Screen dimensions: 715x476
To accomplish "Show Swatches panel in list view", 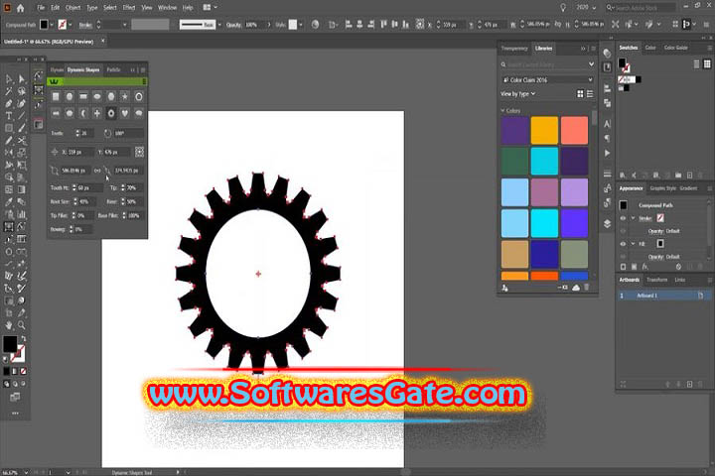I will click(x=696, y=63).
